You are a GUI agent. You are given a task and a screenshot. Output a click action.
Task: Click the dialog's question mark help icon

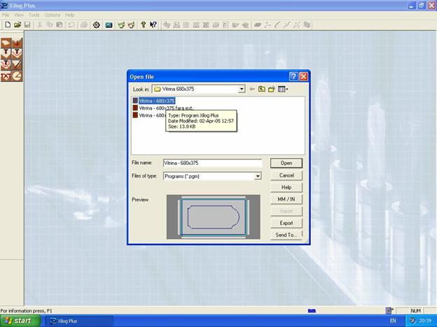293,76
